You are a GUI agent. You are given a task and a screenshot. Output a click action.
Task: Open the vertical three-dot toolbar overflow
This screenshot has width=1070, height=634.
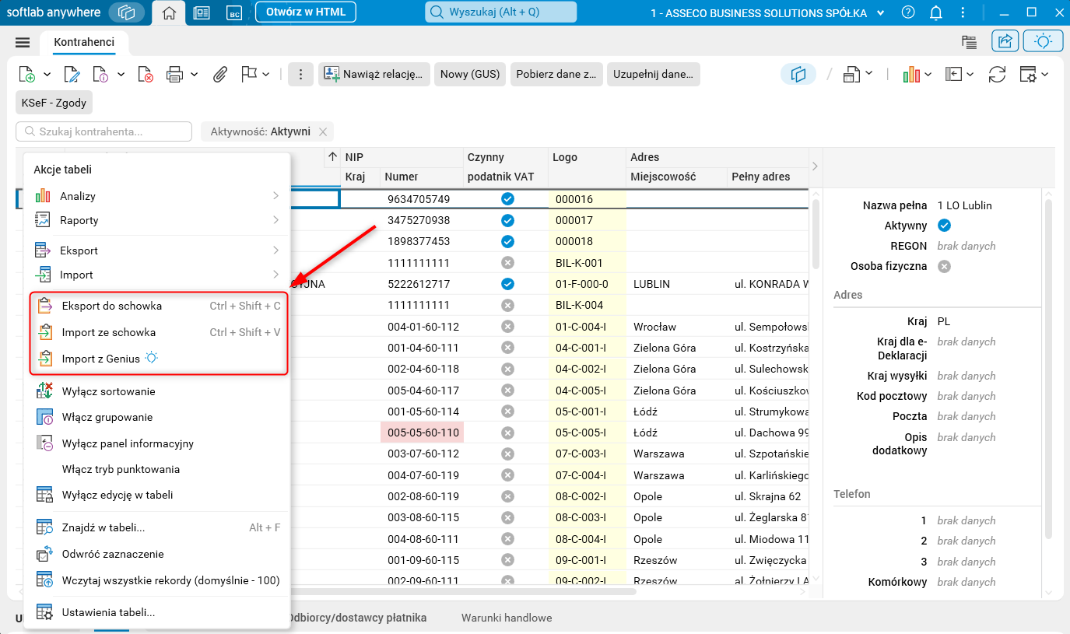point(300,74)
